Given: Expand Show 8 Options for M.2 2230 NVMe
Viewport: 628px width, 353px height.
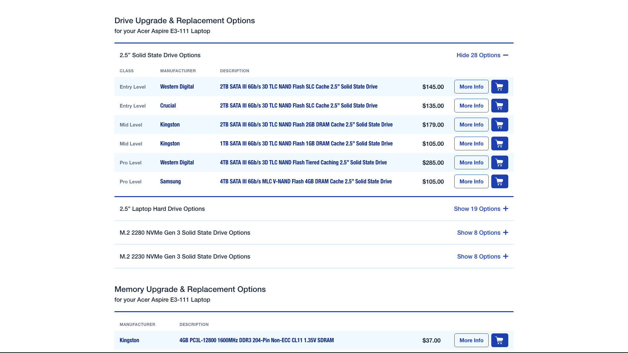Looking at the screenshot, I should pyautogui.click(x=482, y=257).
